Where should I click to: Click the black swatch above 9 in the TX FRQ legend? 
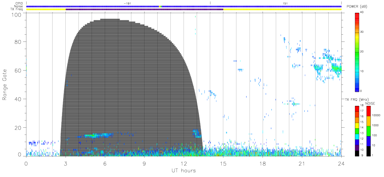coord(357,153)
